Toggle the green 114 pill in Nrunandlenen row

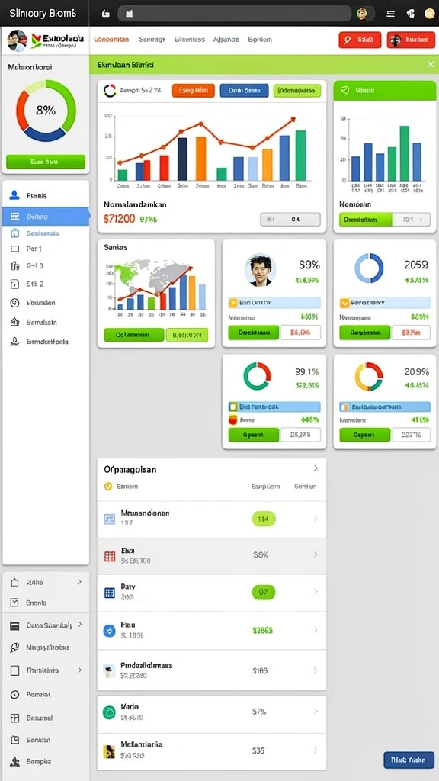[x=264, y=519]
